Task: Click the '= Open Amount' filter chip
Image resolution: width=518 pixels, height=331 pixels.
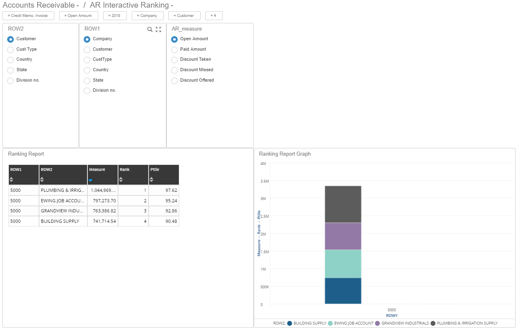Action: [78, 16]
